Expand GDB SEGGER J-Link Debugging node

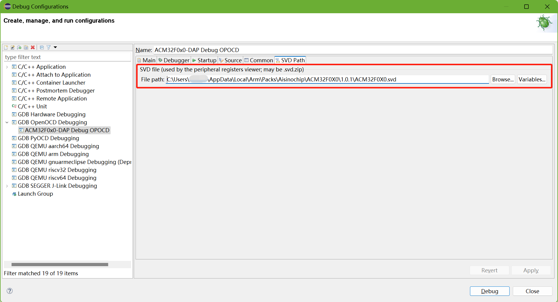click(x=7, y=186)
